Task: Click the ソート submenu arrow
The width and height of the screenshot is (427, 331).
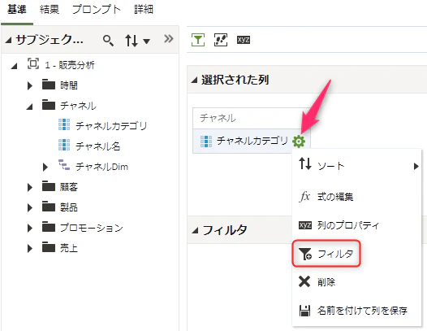Action: (416, 166)
